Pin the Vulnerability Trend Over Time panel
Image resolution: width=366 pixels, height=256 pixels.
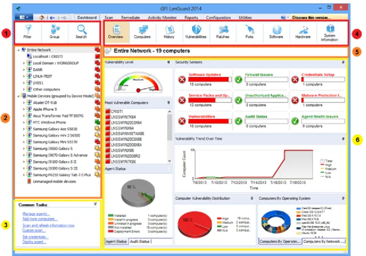pyautogui.click(x=343, y=139)
